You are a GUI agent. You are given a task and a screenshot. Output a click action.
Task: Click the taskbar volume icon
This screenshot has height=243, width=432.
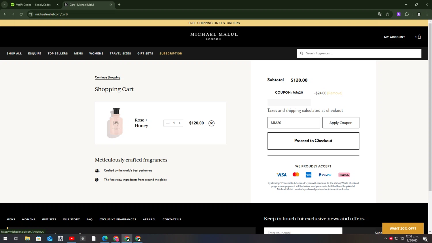click(402, 238)
